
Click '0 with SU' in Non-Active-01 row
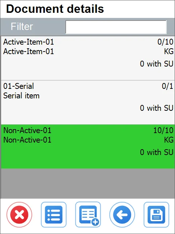click(157, 152)
